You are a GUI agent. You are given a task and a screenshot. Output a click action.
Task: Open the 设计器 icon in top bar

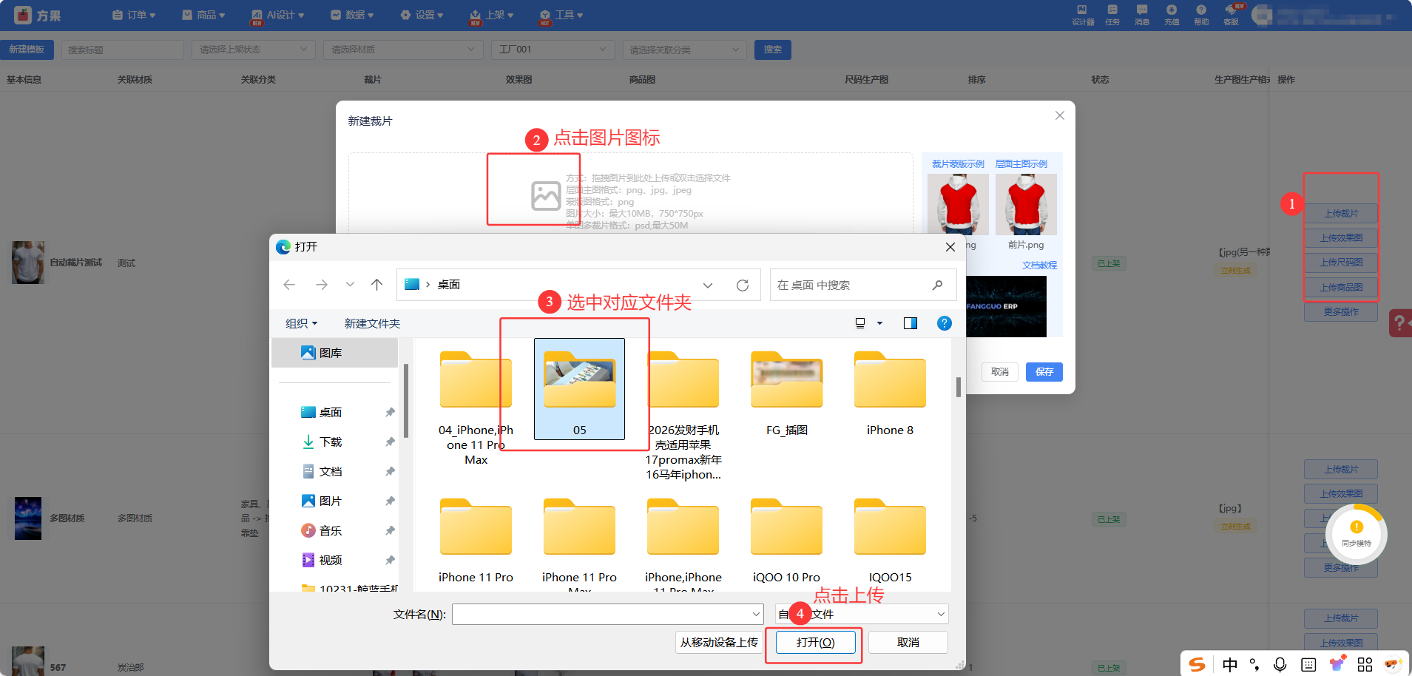point(1082,15)
